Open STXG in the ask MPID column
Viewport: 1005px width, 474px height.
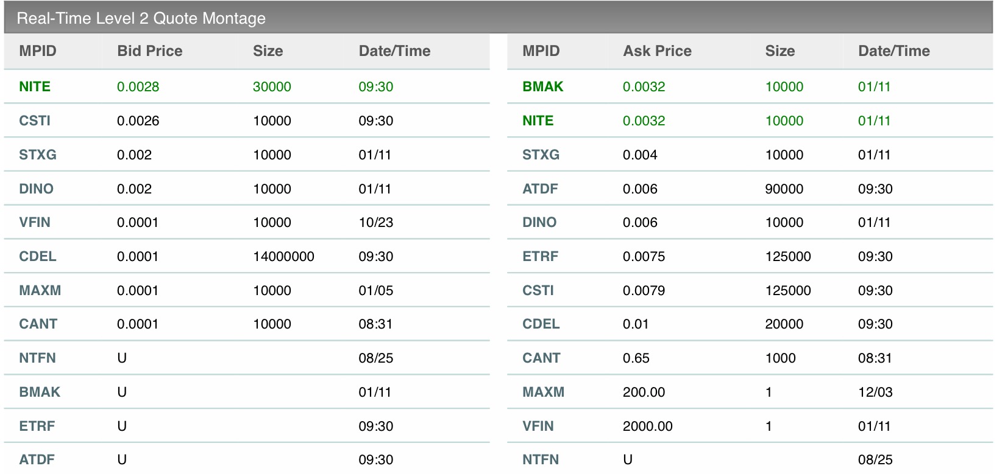(x=541, y=155)
